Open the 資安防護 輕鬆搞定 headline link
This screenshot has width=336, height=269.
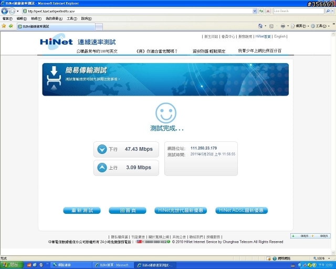pyautogui.click(x=209, y=51)
